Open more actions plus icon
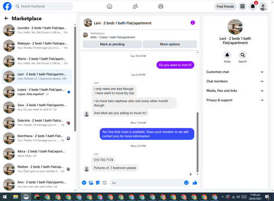 coord(84,183)
